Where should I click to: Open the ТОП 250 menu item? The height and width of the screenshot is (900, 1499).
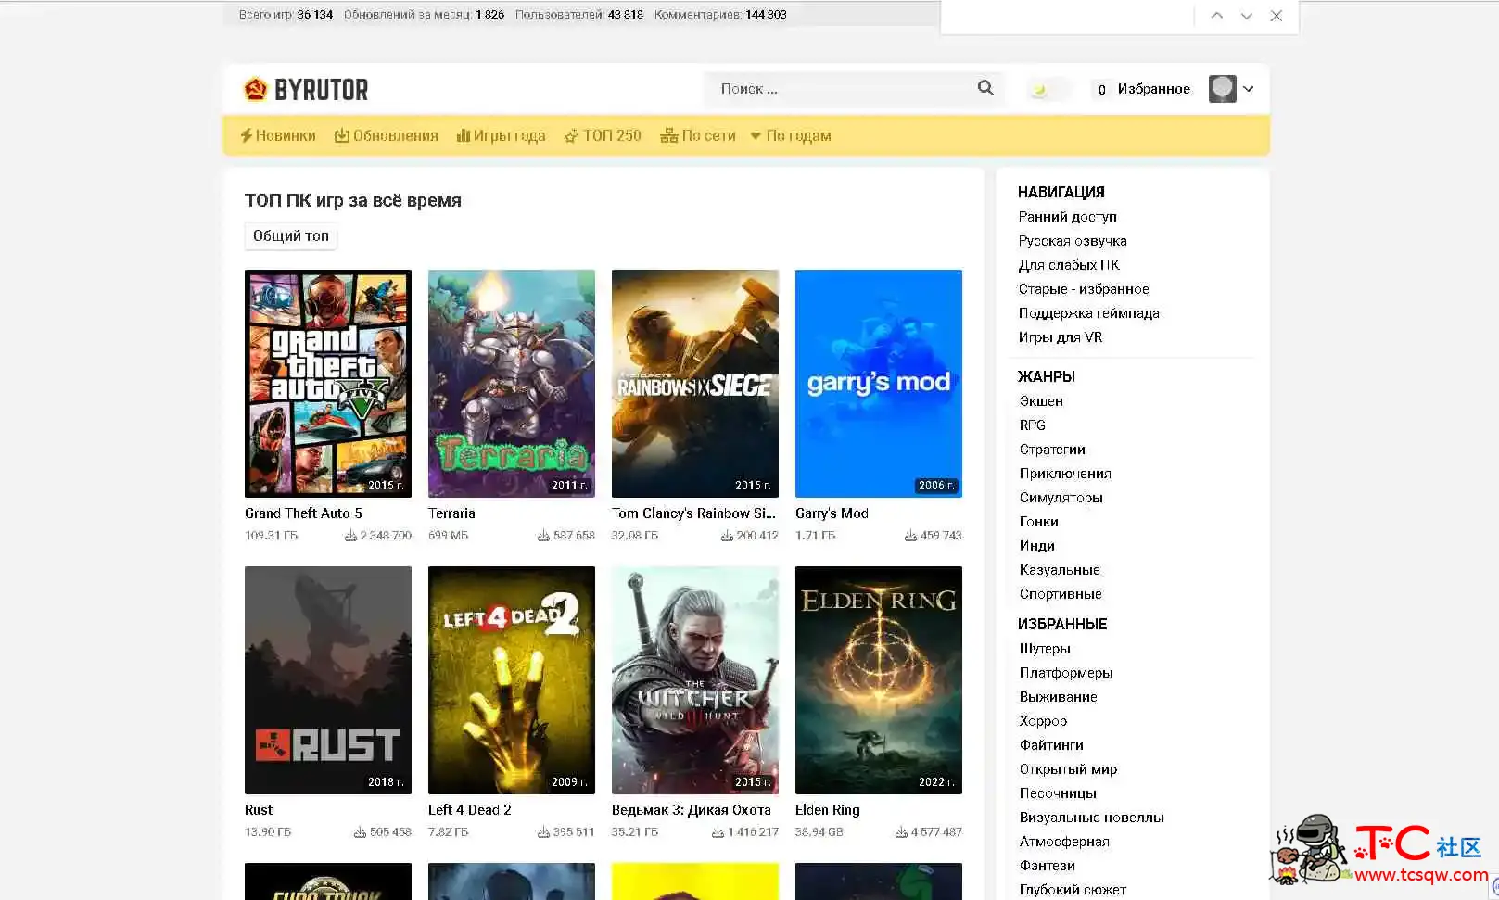[x=603, y=135]
